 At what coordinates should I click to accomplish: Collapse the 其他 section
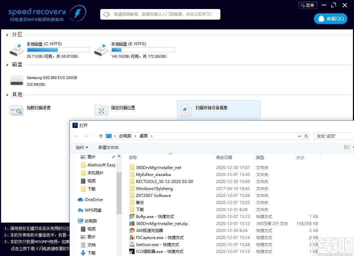[7, 95]
